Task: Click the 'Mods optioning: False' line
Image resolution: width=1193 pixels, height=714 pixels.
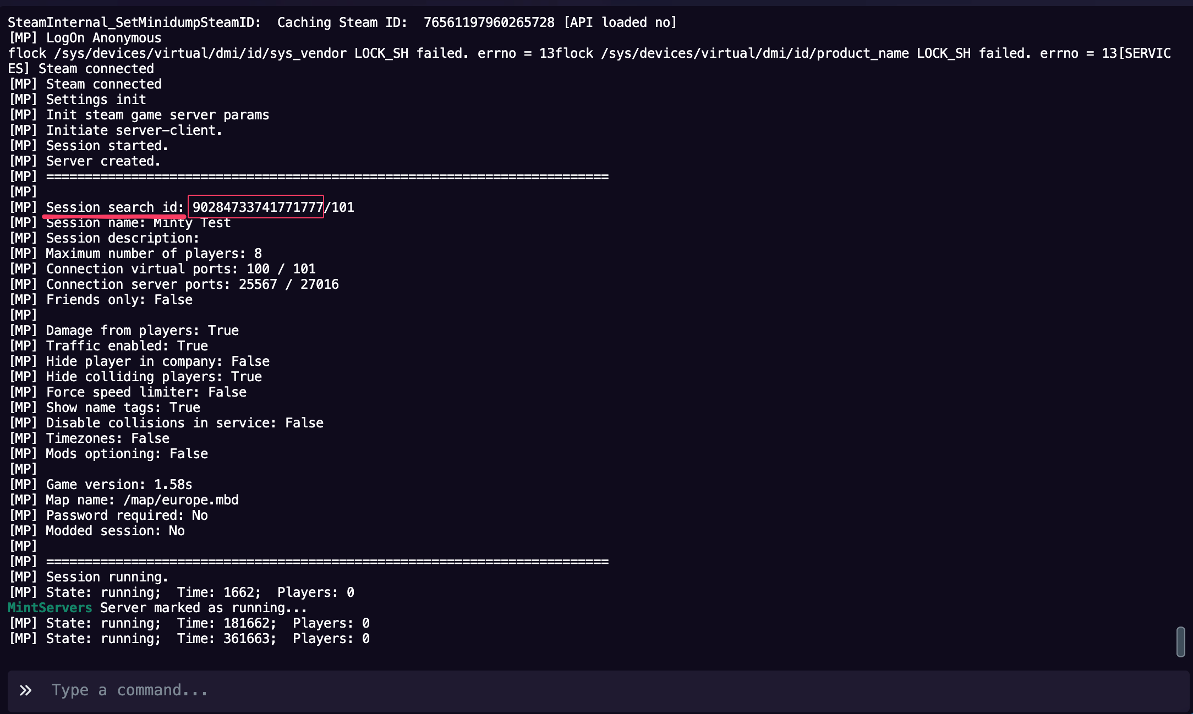Action: pyautogui.click(x=127, y=454)
